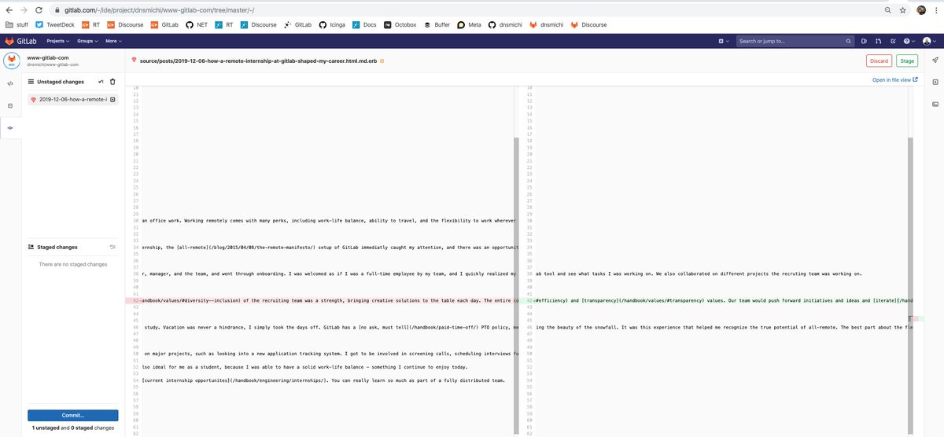Open the GitHub dnsmichi bookmark
The height and width of the screenshot is (437, 944).
tap(504, 24)
